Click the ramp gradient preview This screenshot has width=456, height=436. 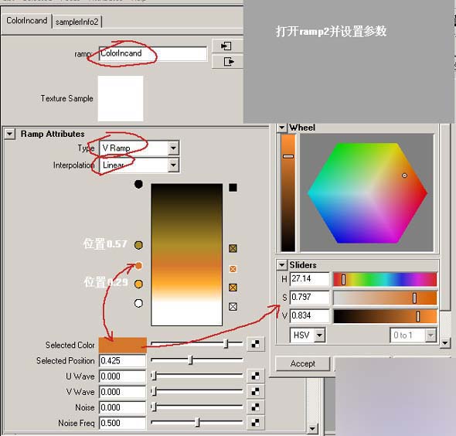tap(187, 254)
